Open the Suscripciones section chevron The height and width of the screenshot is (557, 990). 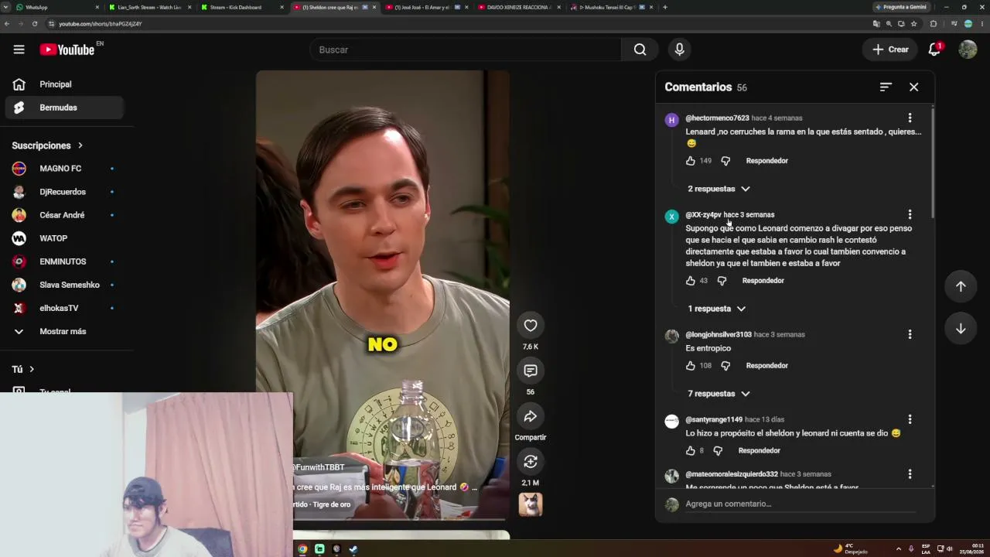point(80,145)
